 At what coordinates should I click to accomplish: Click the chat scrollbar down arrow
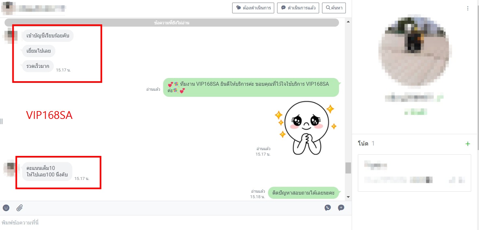(x=348, y=197)
